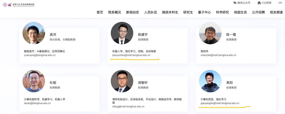Open 校友频道 navigation item

276,12
